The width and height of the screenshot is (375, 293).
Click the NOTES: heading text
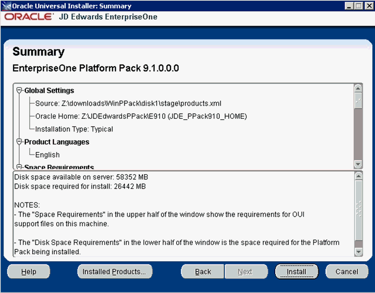pos(27,205)
